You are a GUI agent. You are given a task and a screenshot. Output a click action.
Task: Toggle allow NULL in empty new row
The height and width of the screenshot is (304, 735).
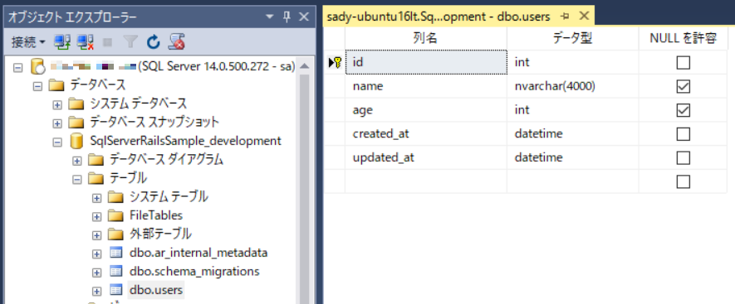[683, 181]
